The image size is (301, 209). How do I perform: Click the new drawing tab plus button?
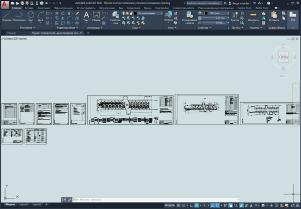[x=88, y=33]
